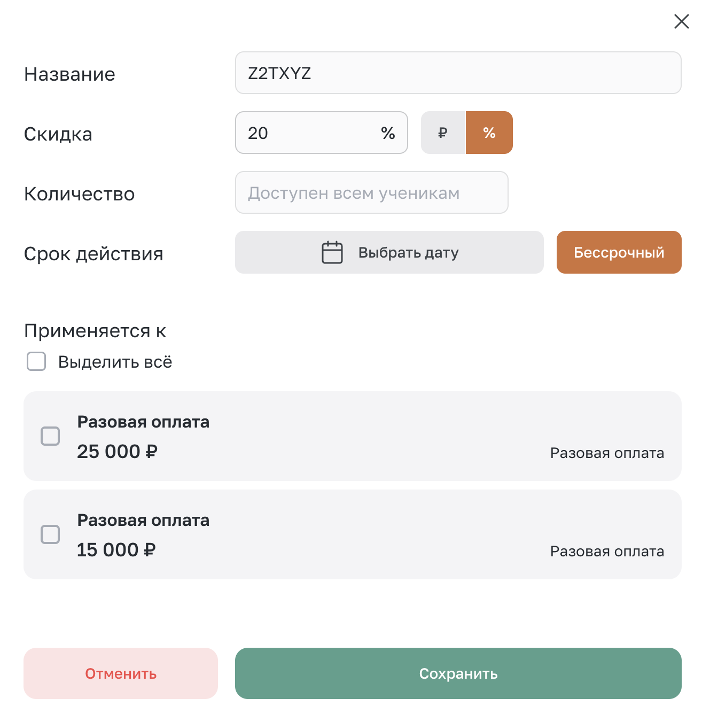Click the calendar icon in date picker
This screenshot has width=702, height=714.
[332, 252]
